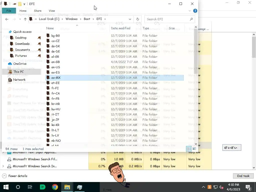Switch to Details view layout icon
256x192 pixels.
(189, 149)
